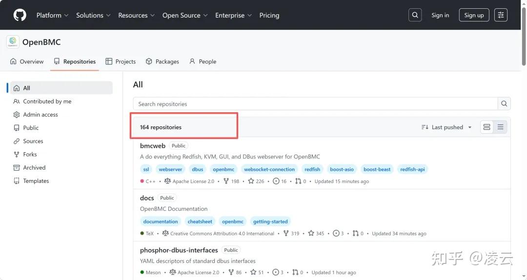Open the appearance settings icon next to Sign up
The image size is (527, 280).
(501, 15)
